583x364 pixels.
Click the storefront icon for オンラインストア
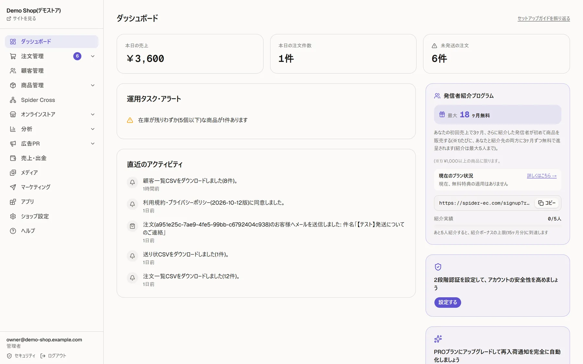13,115
